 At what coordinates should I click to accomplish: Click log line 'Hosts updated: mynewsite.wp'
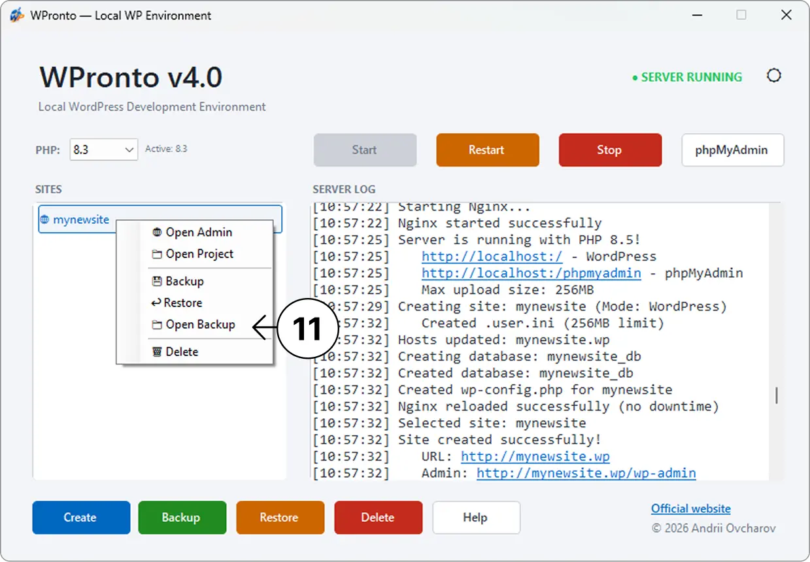503,340
